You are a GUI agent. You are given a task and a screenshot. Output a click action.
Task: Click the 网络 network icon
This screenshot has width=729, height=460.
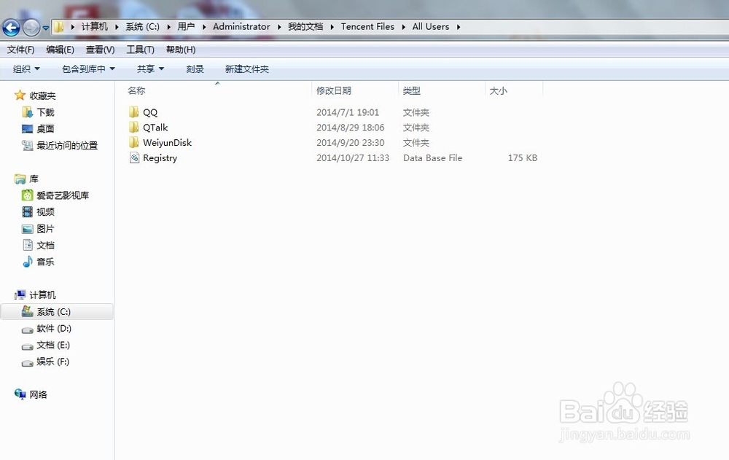tap(20, 394)
